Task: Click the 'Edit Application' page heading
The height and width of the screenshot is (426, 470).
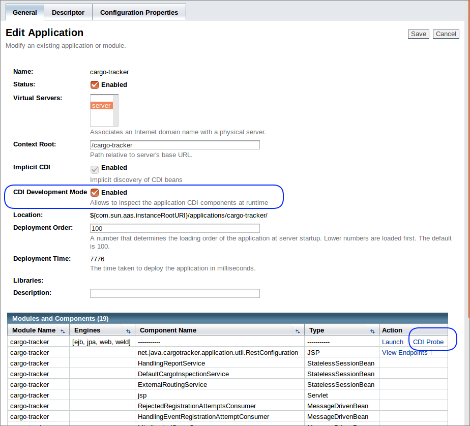Action: (44, 33)
